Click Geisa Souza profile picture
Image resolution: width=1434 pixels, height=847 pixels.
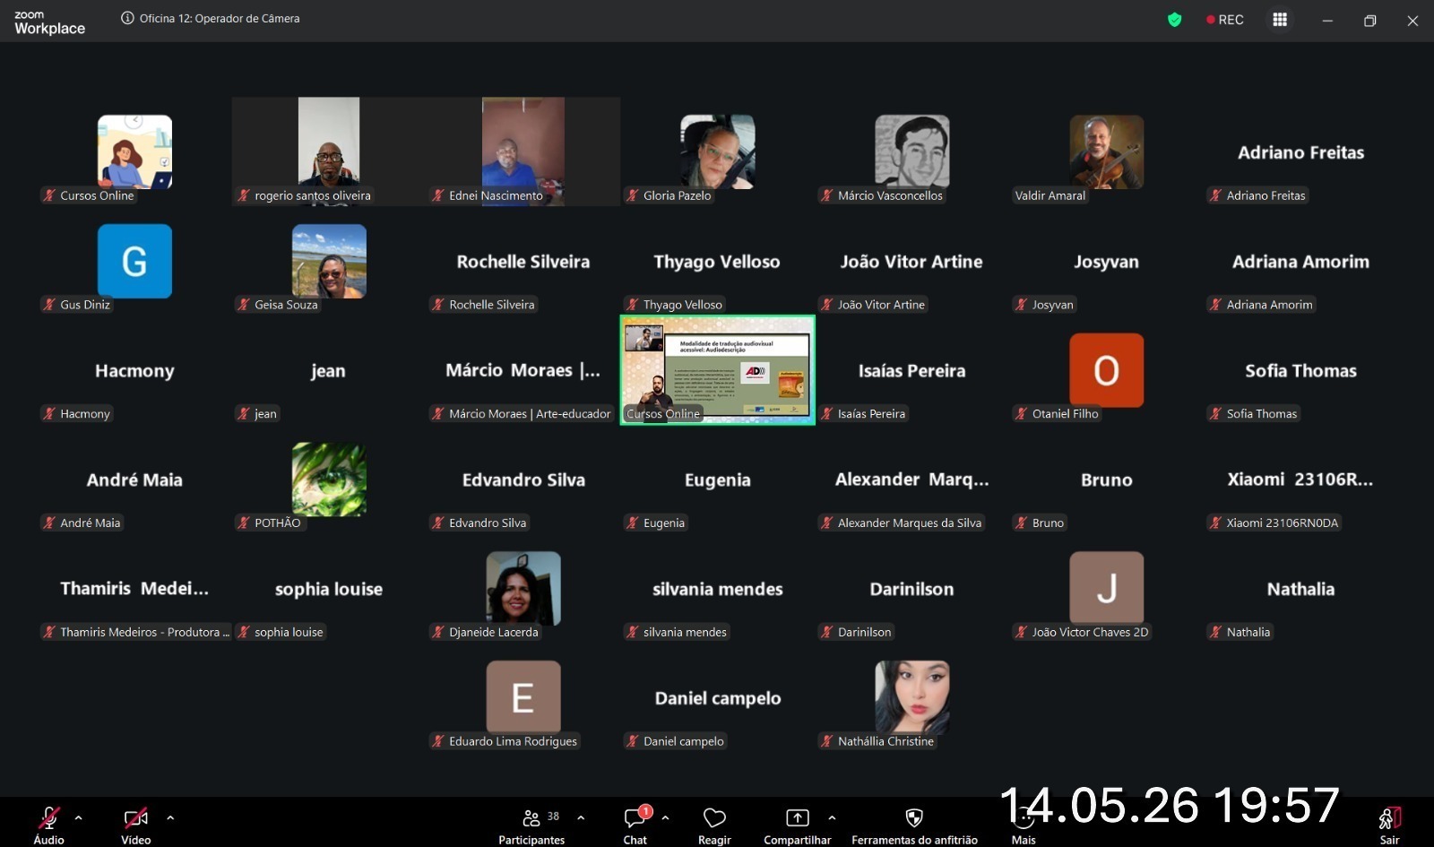(x=329, y=261)
